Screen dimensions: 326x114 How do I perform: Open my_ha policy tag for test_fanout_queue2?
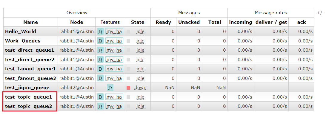click(x=114, y=78)
